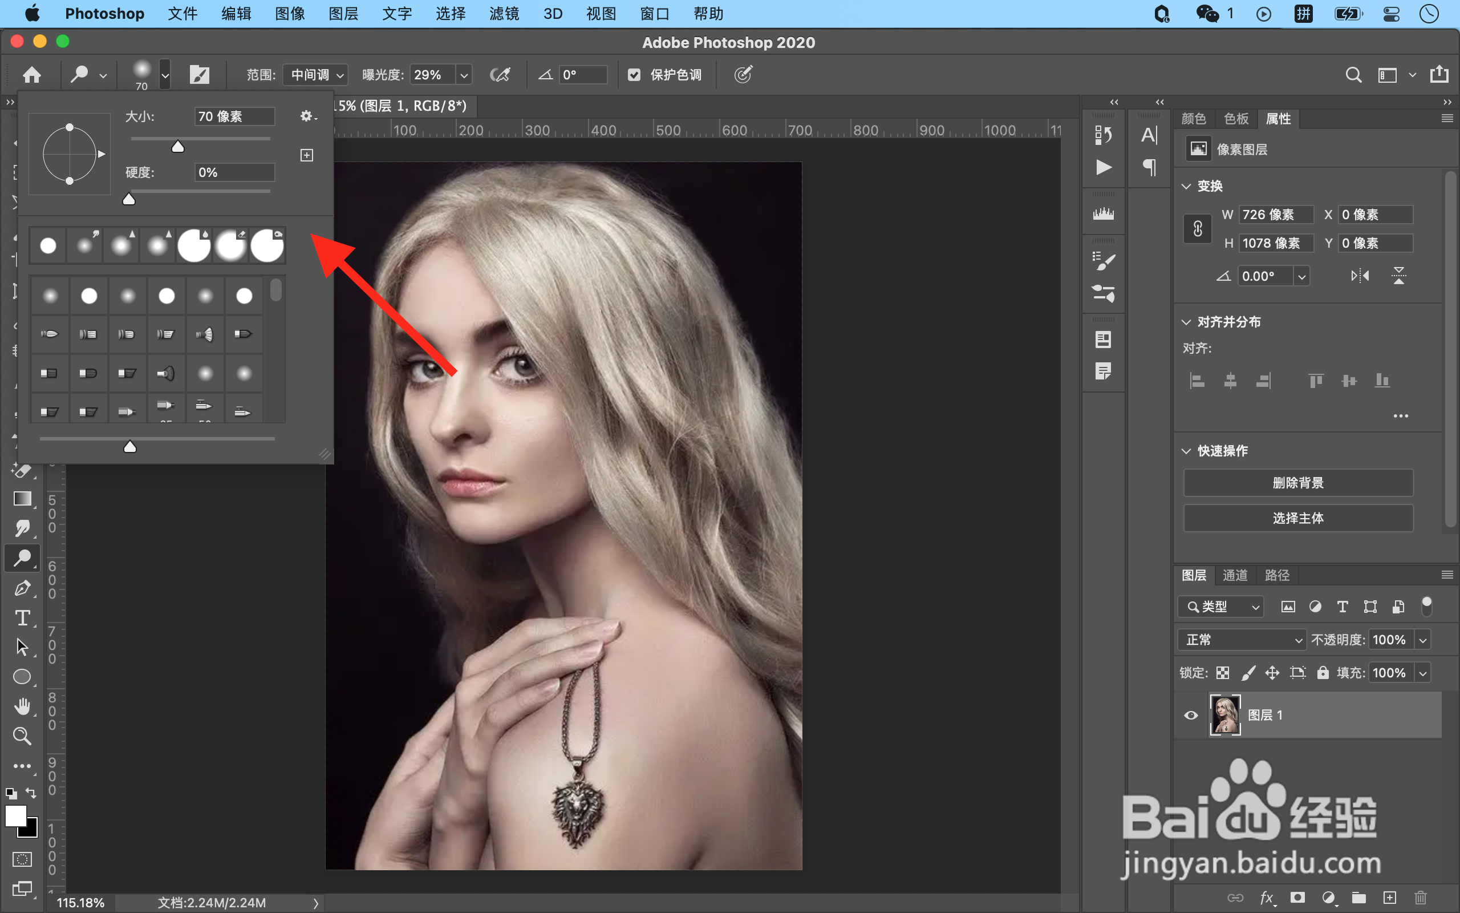Viewport: 1460px width, 913px height.
Task: Toggle lock transparent pixels
Action: pyautogui.click(x=1223, y=673)
